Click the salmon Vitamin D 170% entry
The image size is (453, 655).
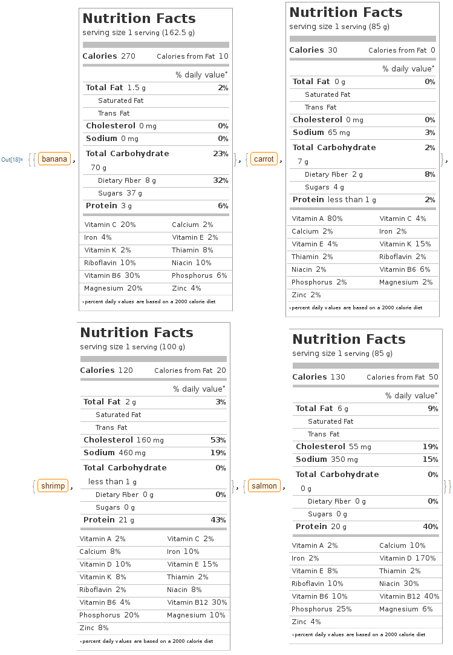408,558
